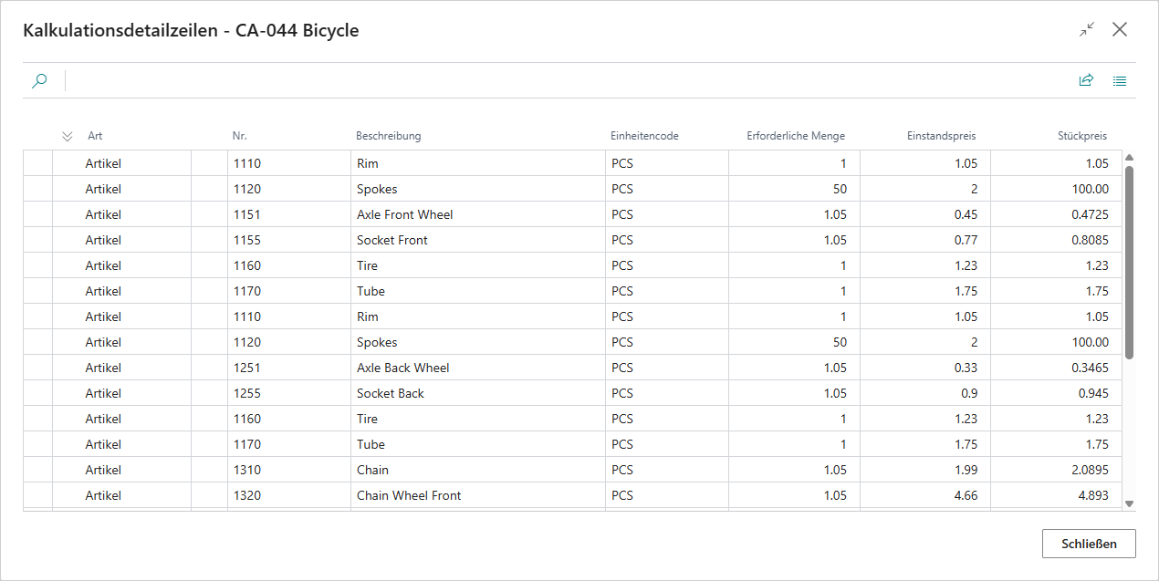Select the row selector for Axle Front Wheel

37,214
